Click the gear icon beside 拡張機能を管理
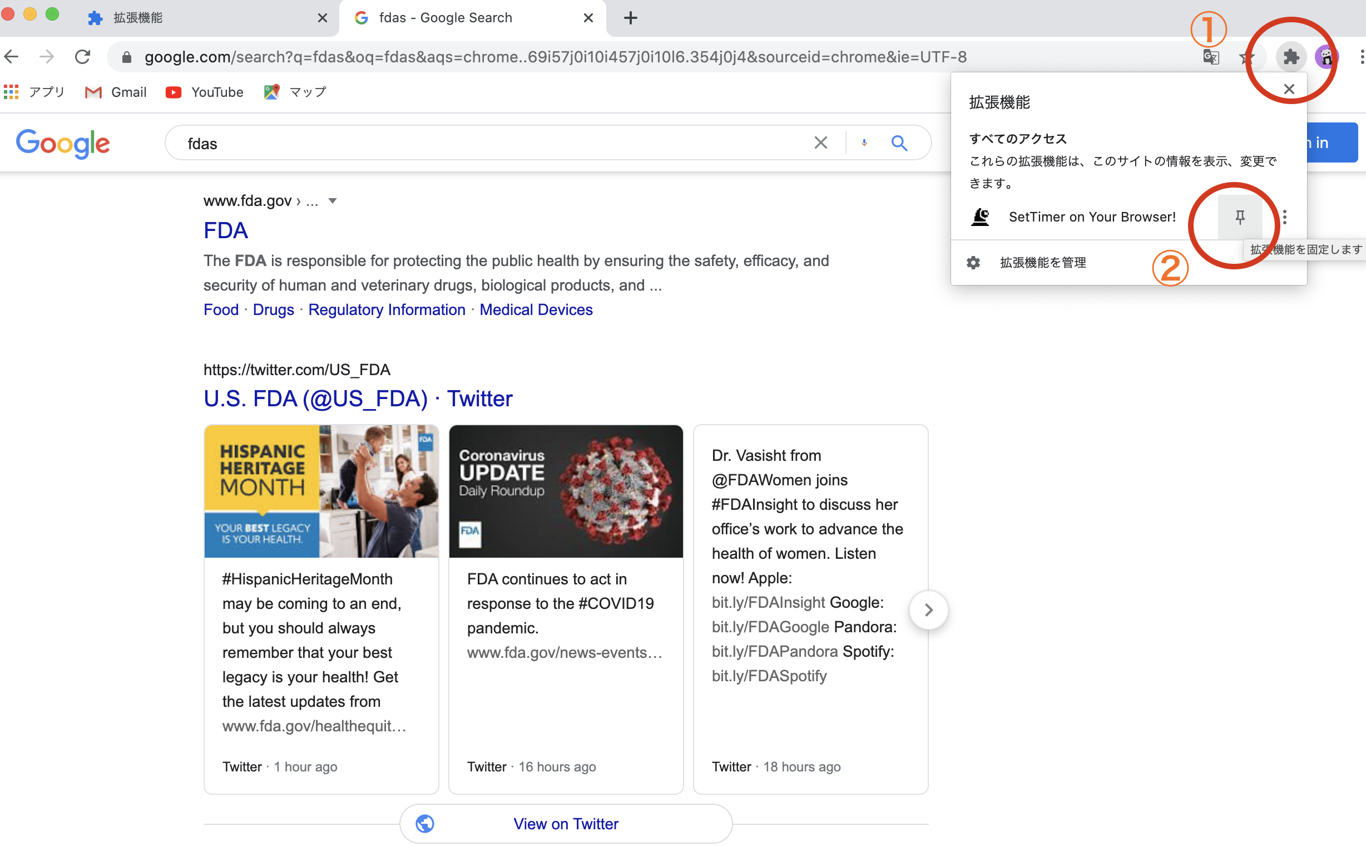The image size is (1366, 846). point(973,263)
